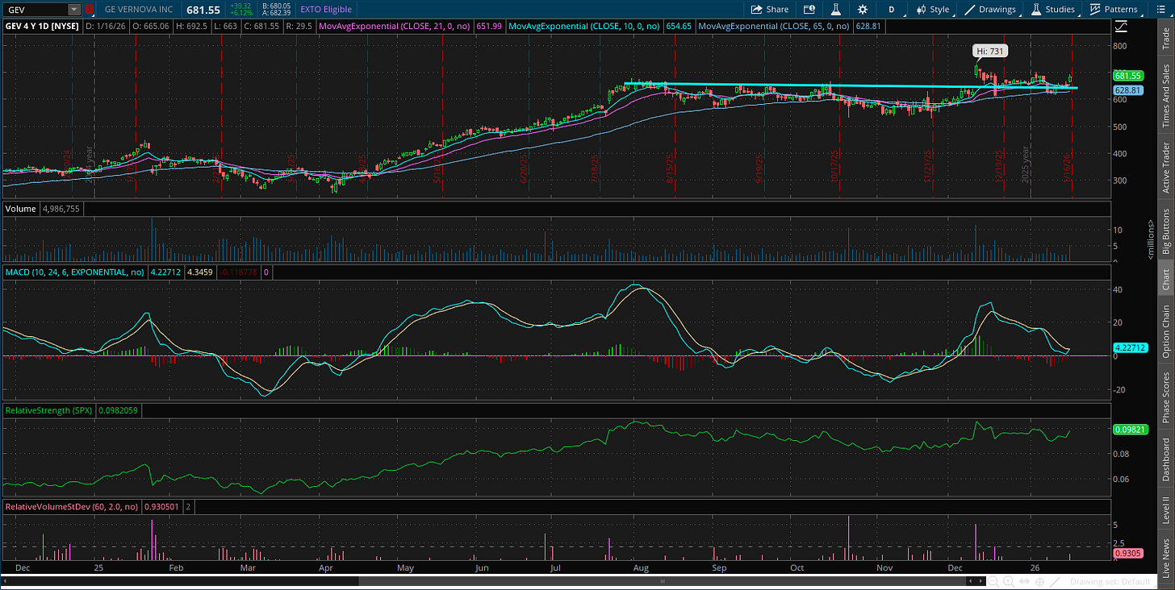Screen dimensions: 1175x590
Task: Click the B: 680.05 bid quote
Action: pyautogui.click(x=275, y=6)
